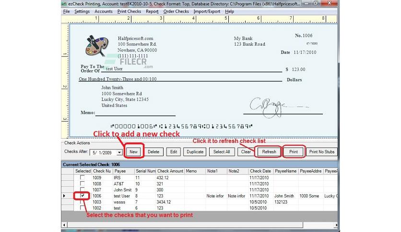Image resolution: width=401 pixels, height=232 pixels.
Task: Sort by the Memo column header
Action: pyautogui.click(x=195, y=171)
